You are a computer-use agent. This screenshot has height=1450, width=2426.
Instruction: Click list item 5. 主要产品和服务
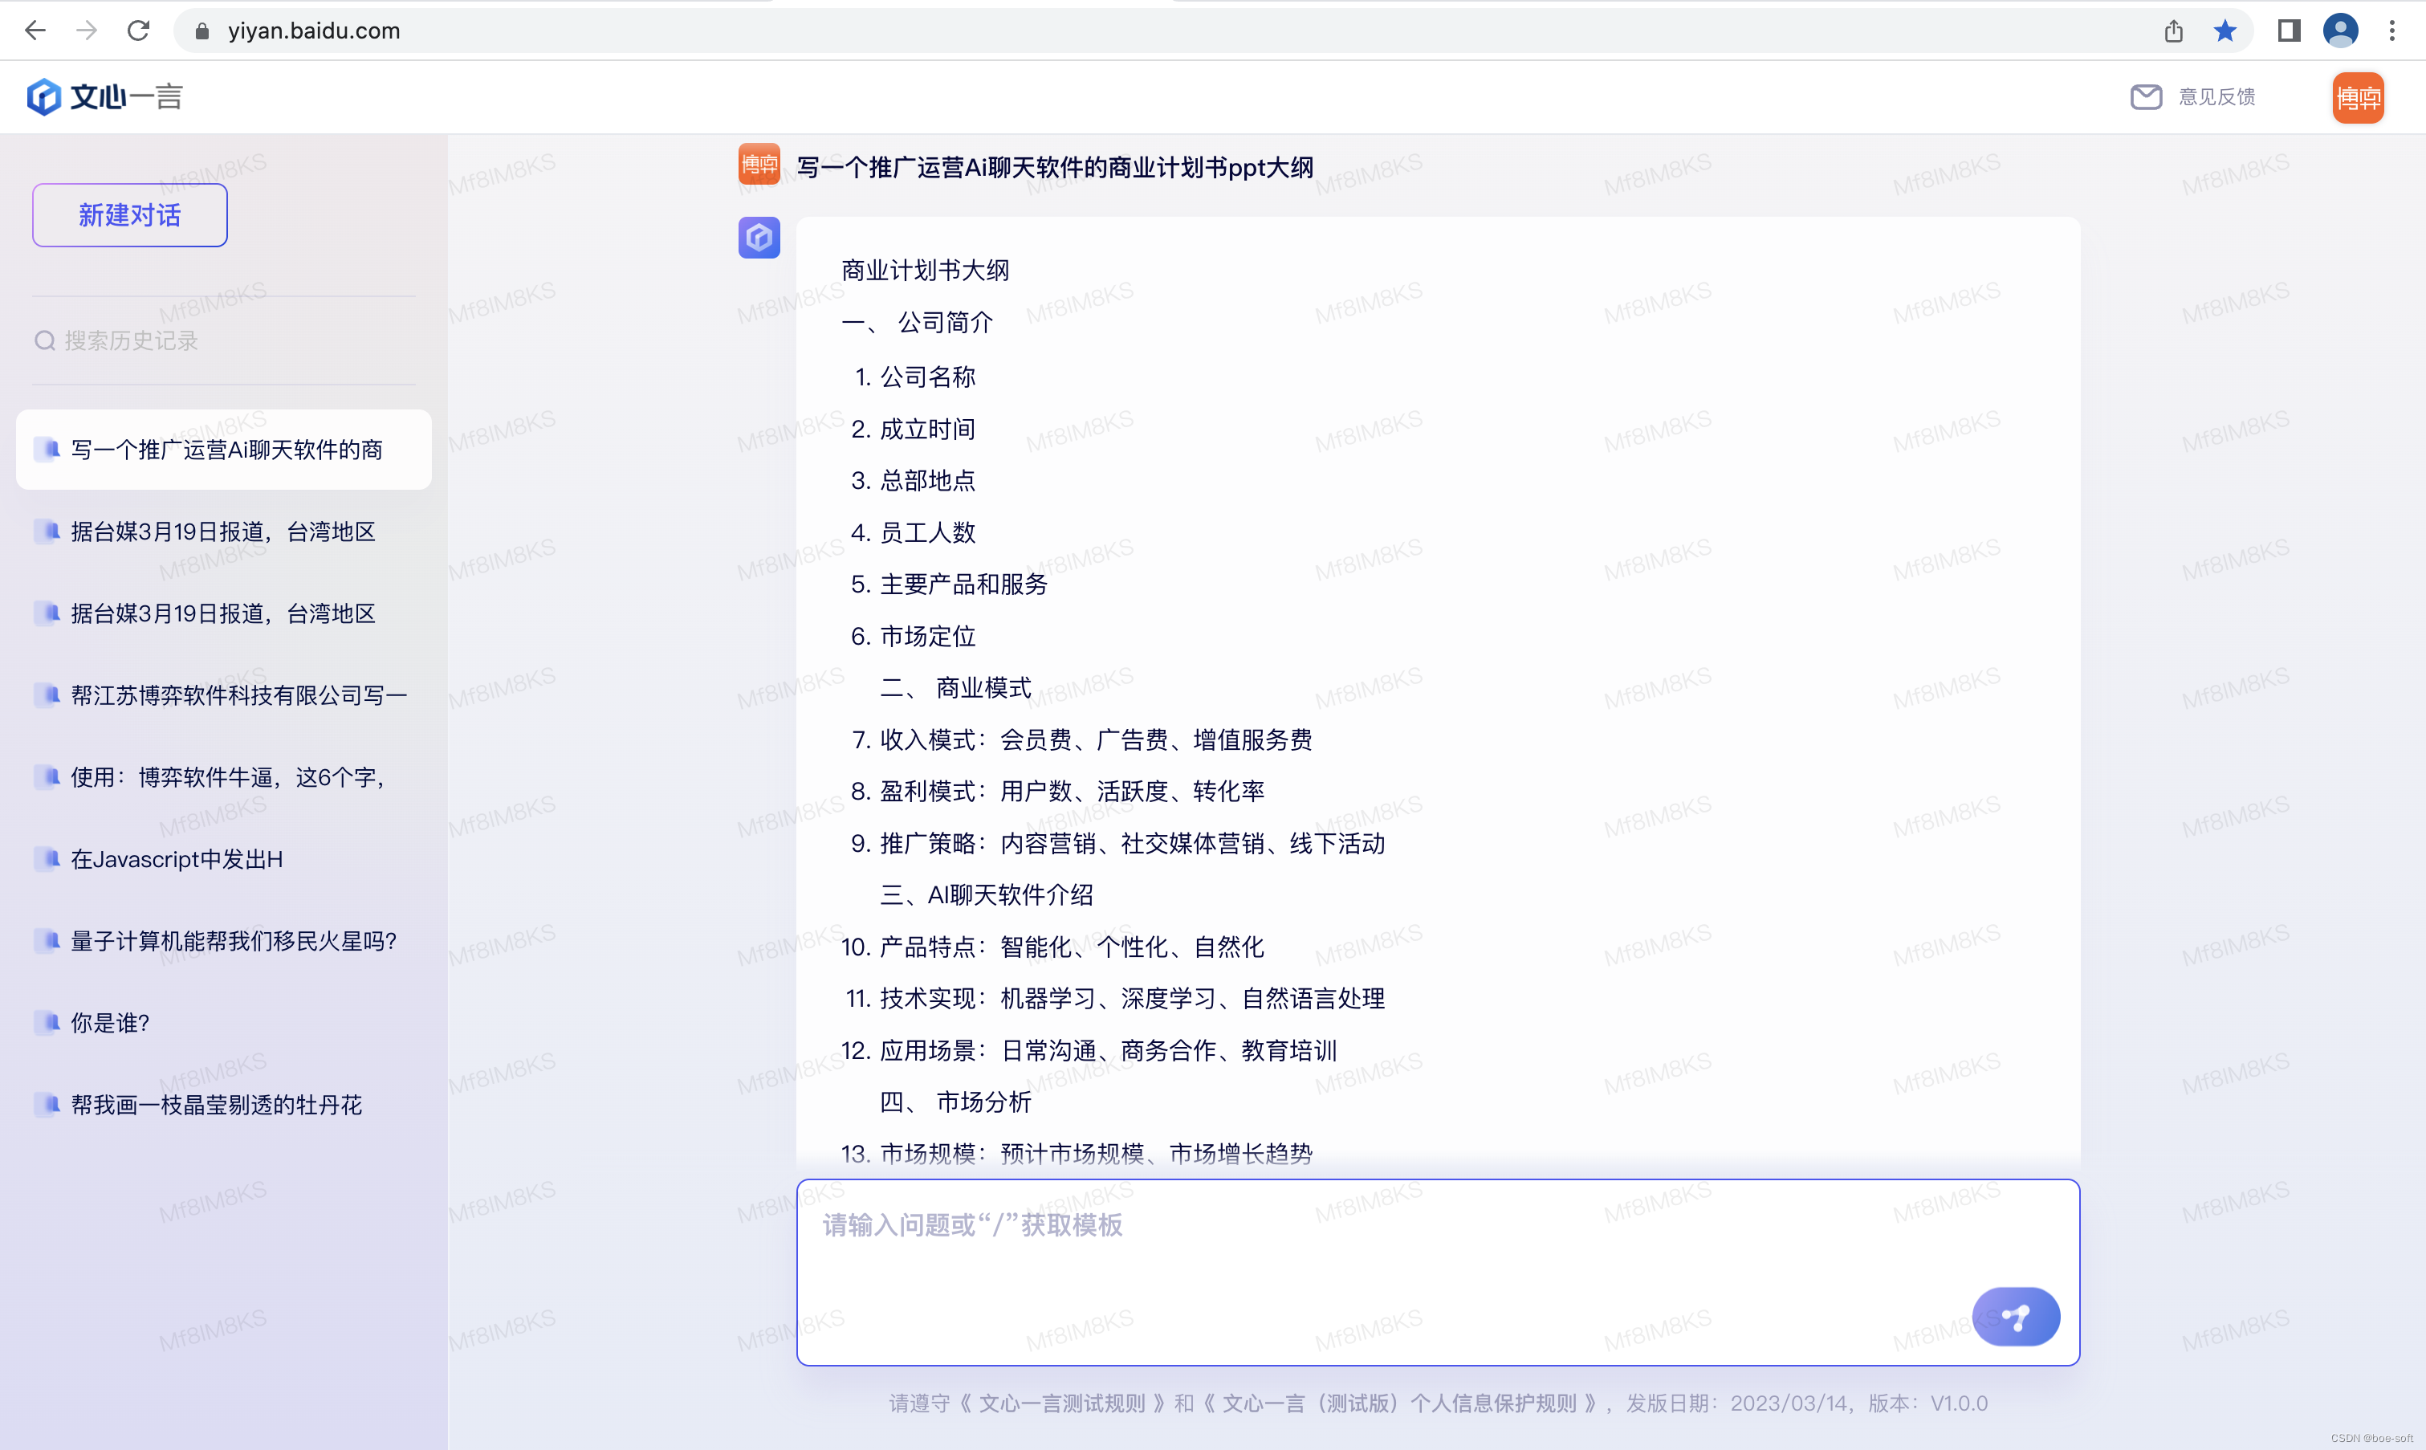950,584
